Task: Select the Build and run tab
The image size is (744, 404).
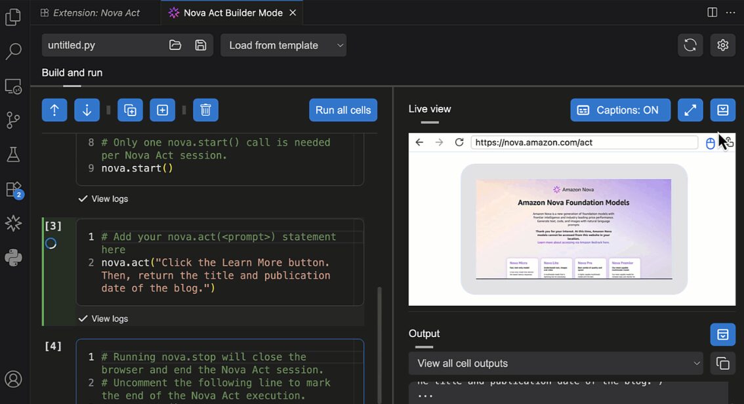Action: coord(72,73)
